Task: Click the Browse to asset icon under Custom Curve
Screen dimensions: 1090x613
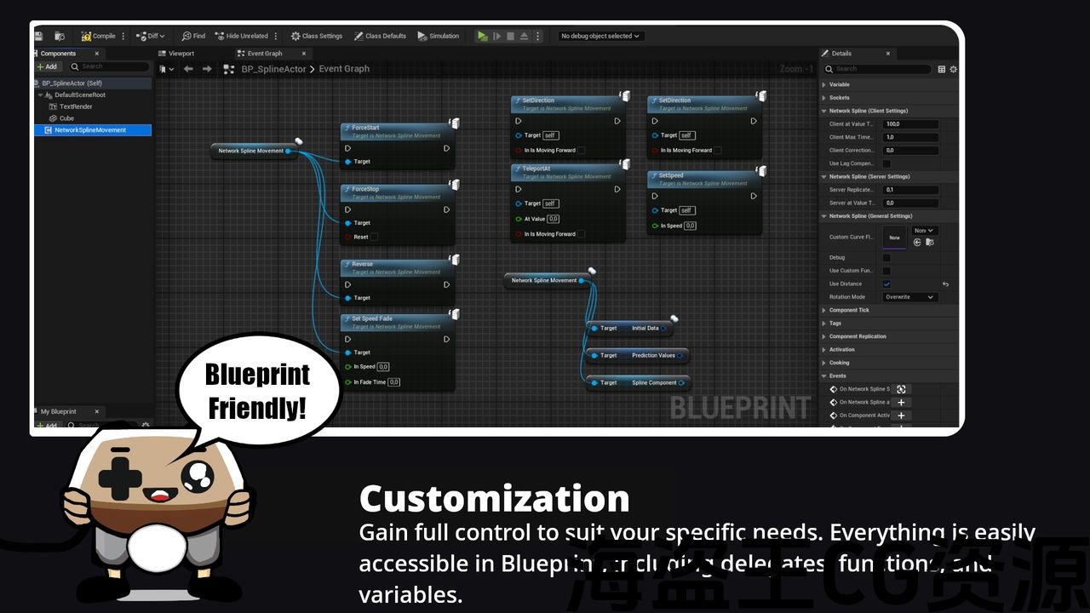Action: tap(929, 243)
